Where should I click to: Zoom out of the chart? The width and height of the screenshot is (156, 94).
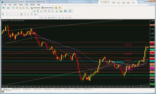[49, 11]
